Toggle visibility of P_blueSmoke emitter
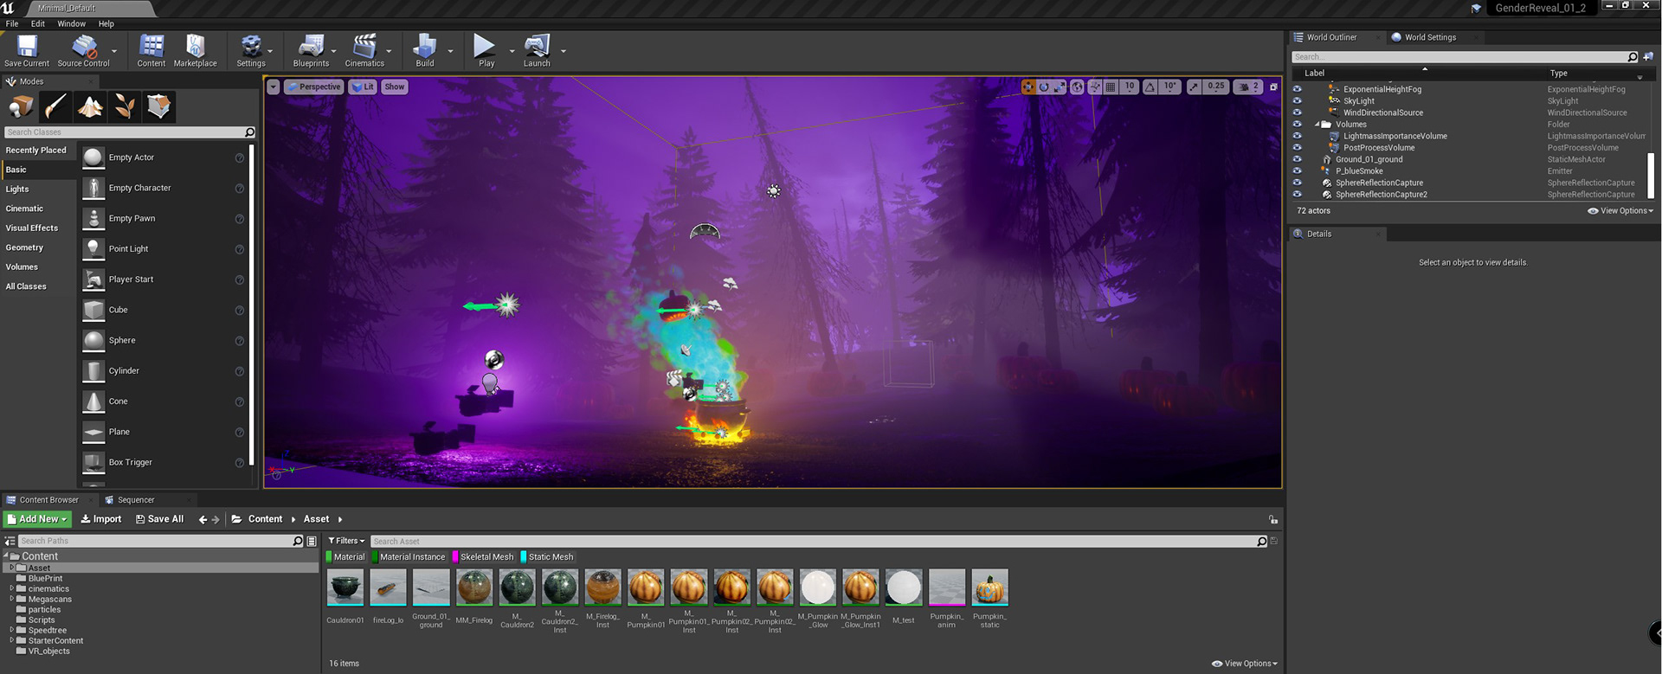1662x674 pixels. point(1297,171)
